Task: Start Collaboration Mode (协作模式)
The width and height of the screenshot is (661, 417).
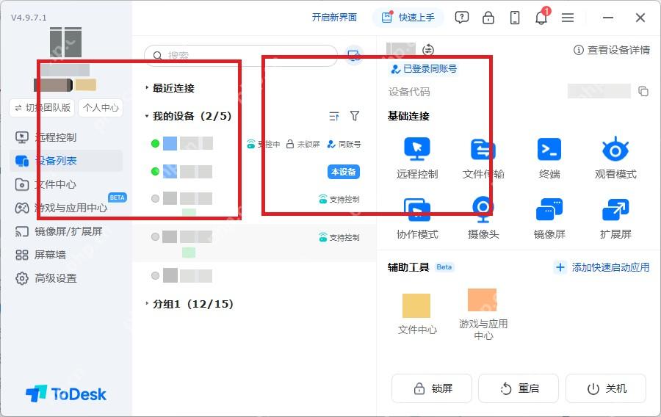Action: pos(417,218)
